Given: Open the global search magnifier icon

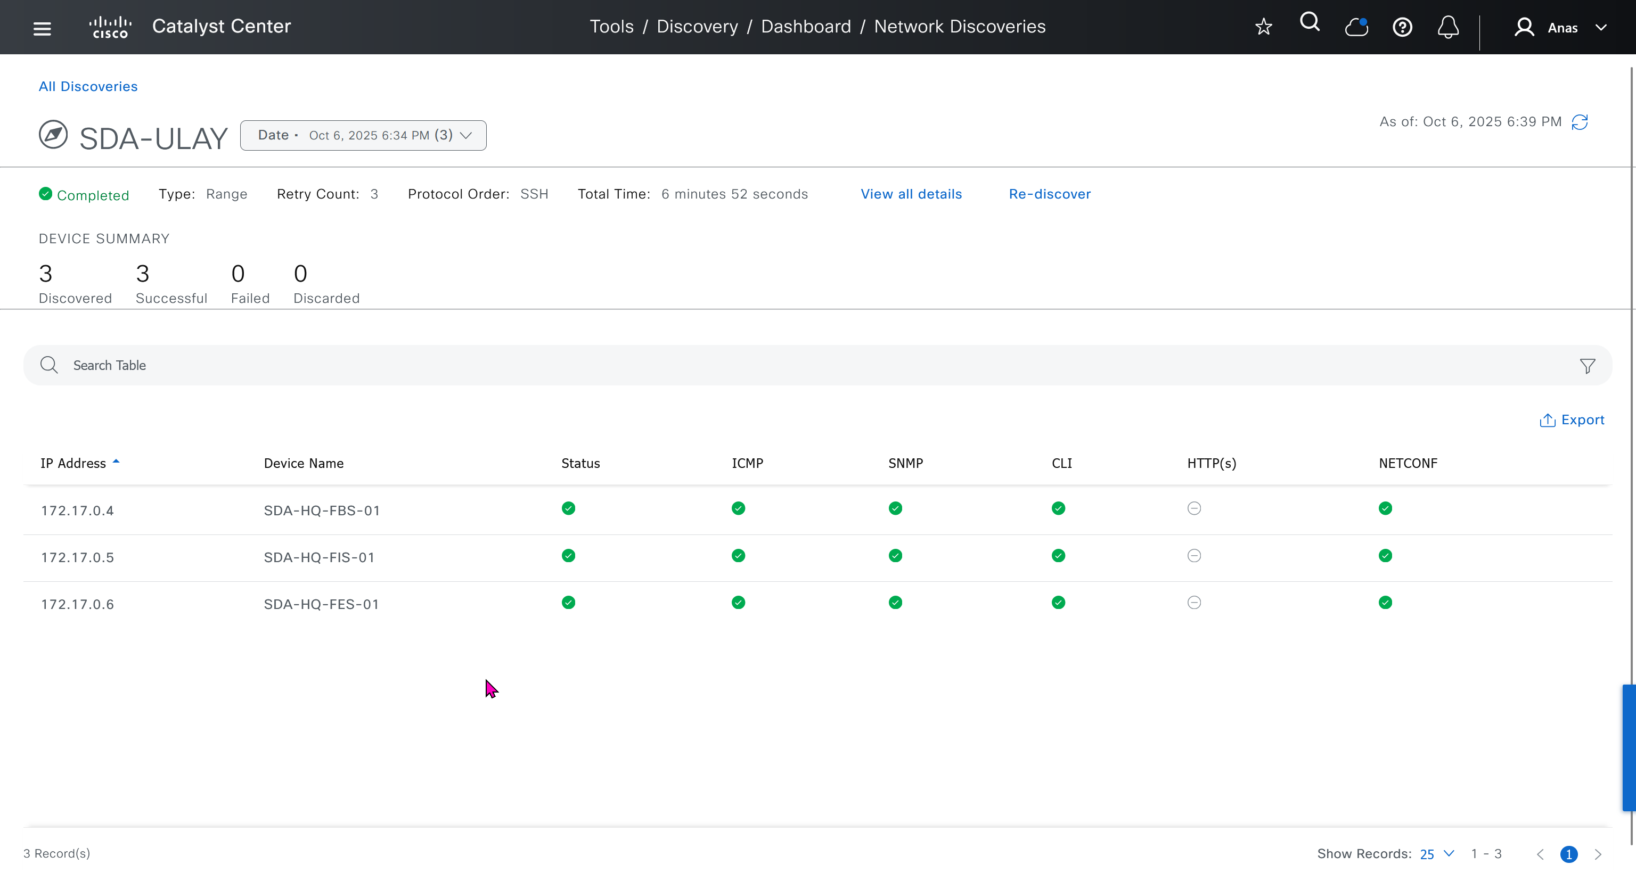Looking at the screenshot, I should [x=1310, y=23].
